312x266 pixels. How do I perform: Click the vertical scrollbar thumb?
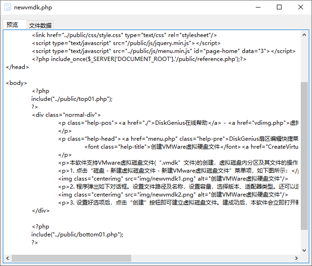[304, 156]
